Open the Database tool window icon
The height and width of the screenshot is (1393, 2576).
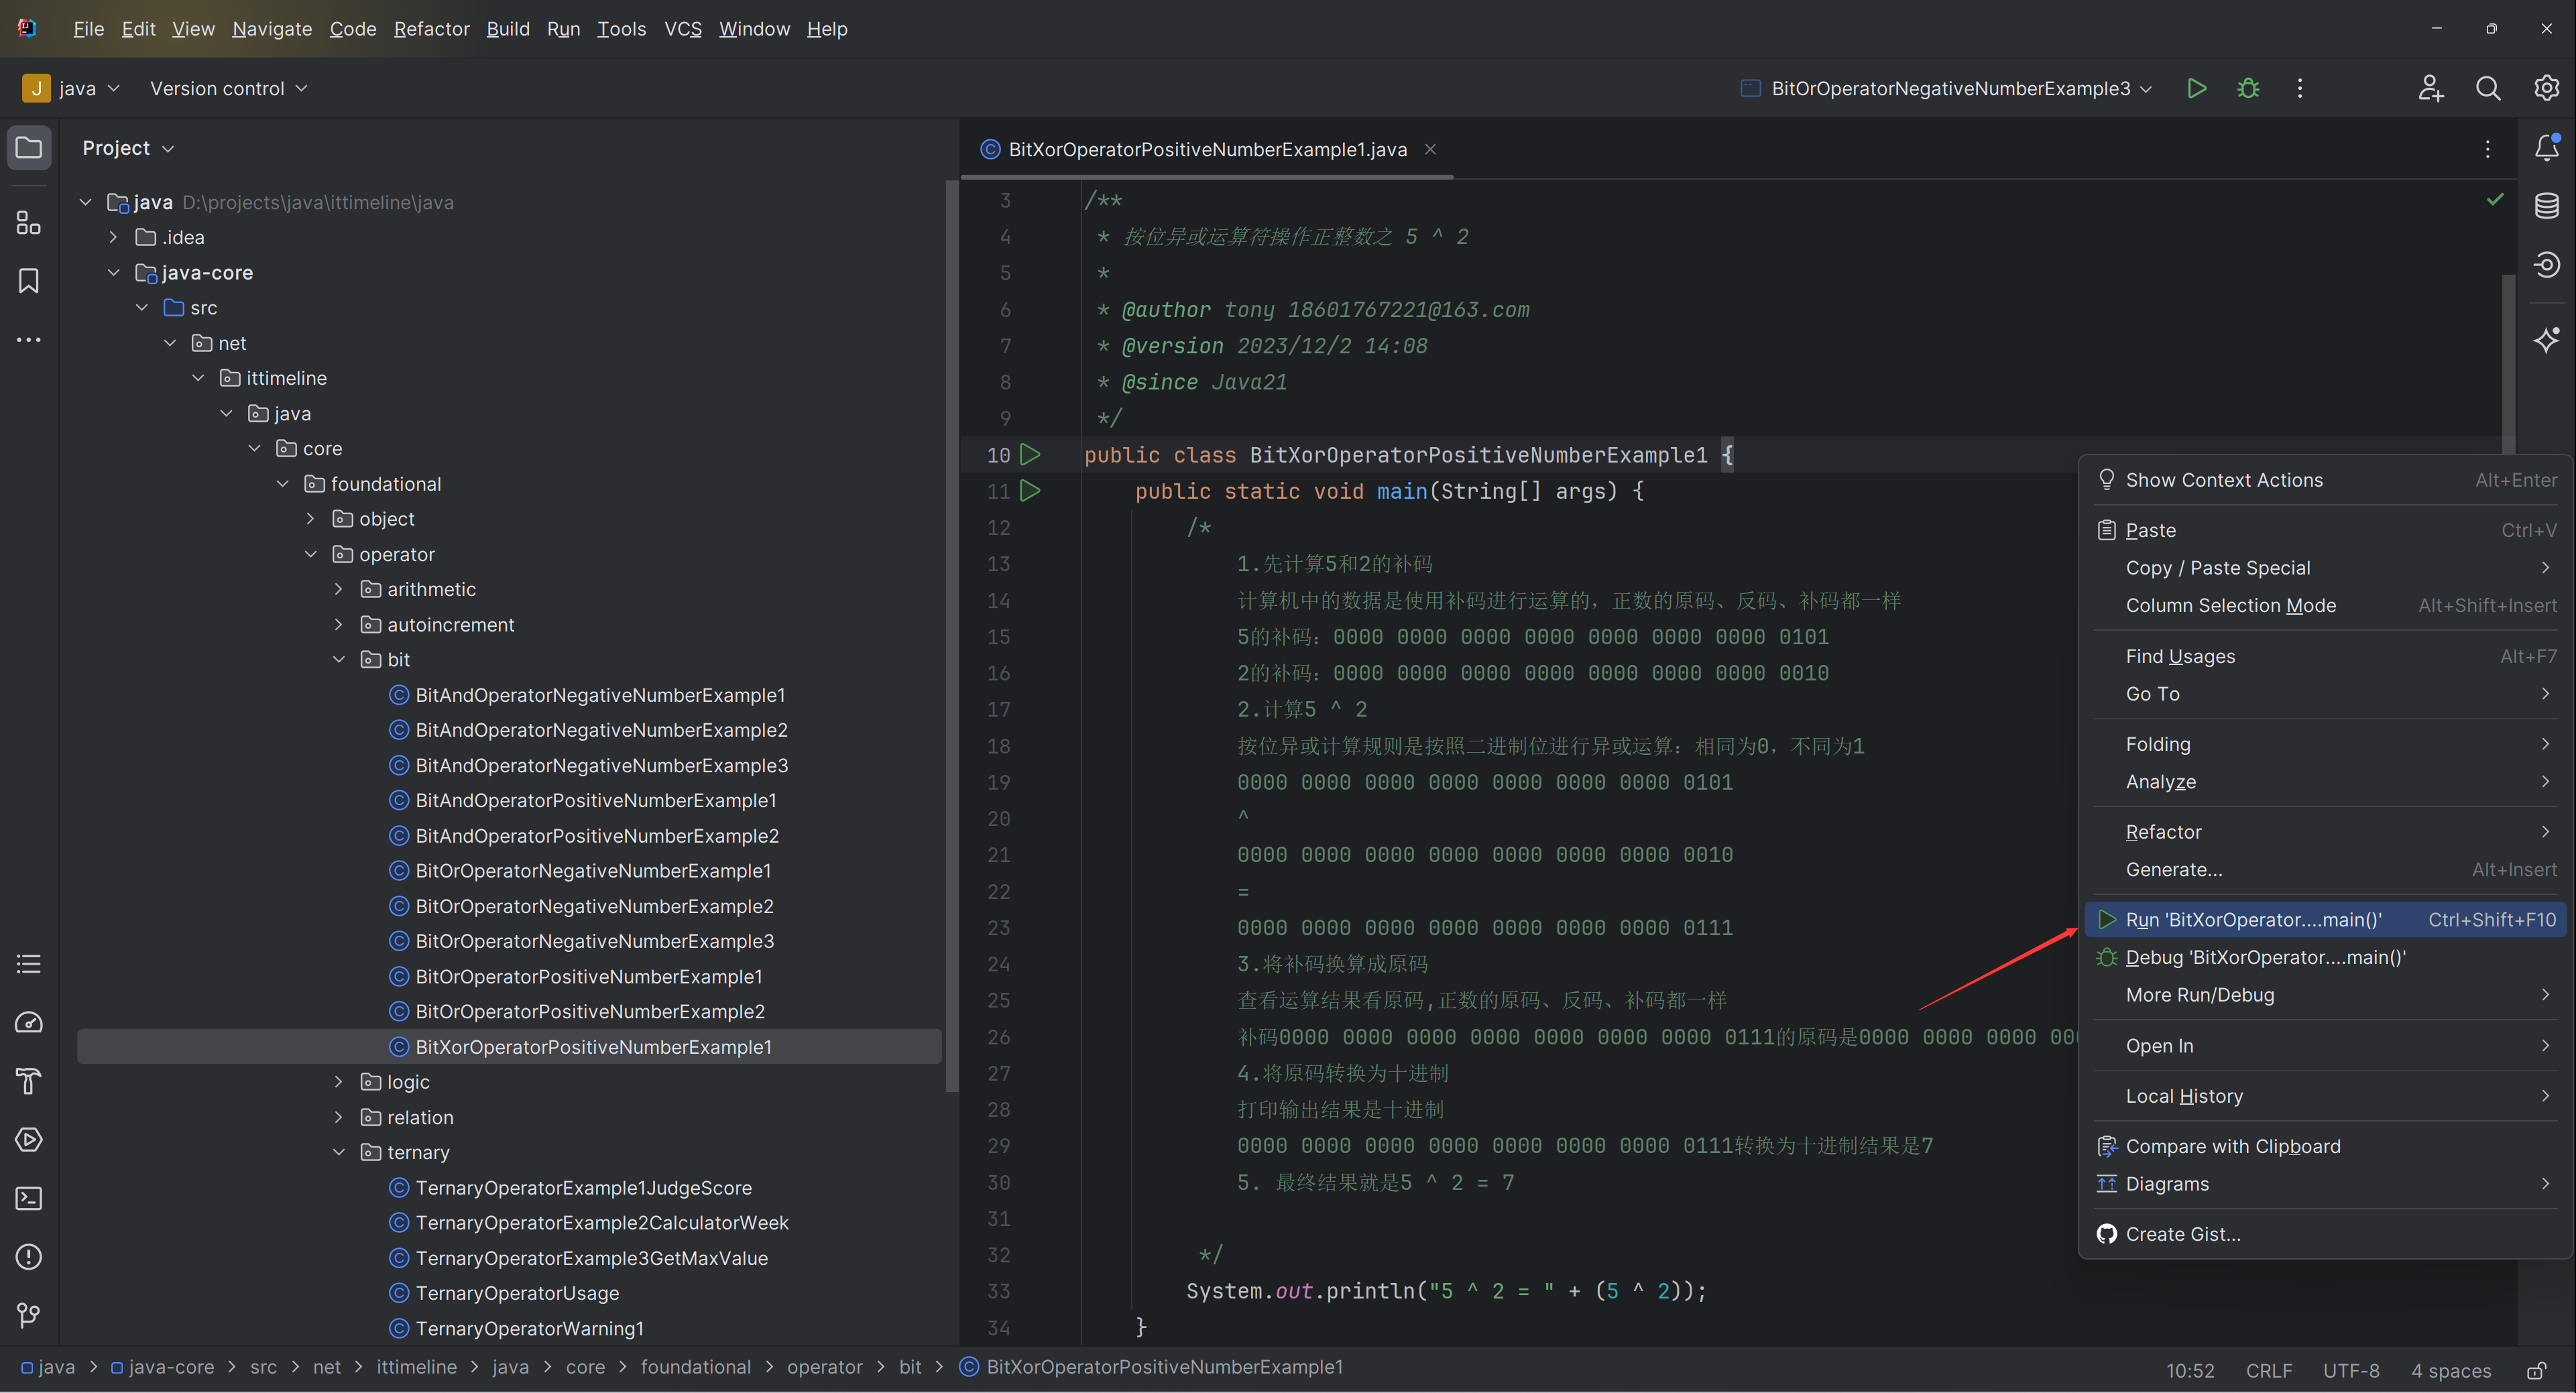click(2546, 206)
